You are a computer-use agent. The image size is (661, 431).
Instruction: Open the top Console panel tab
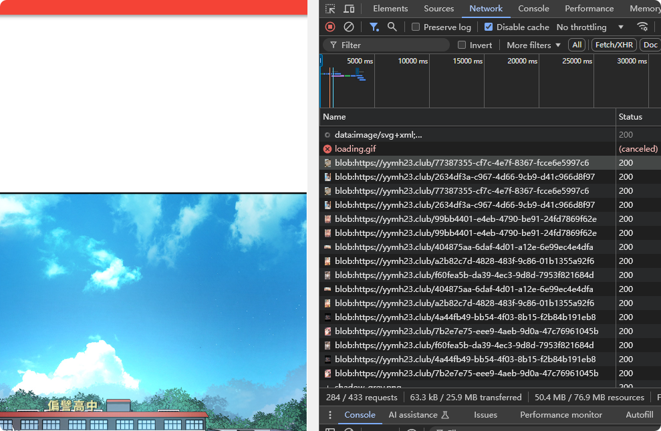click(534, 9)
